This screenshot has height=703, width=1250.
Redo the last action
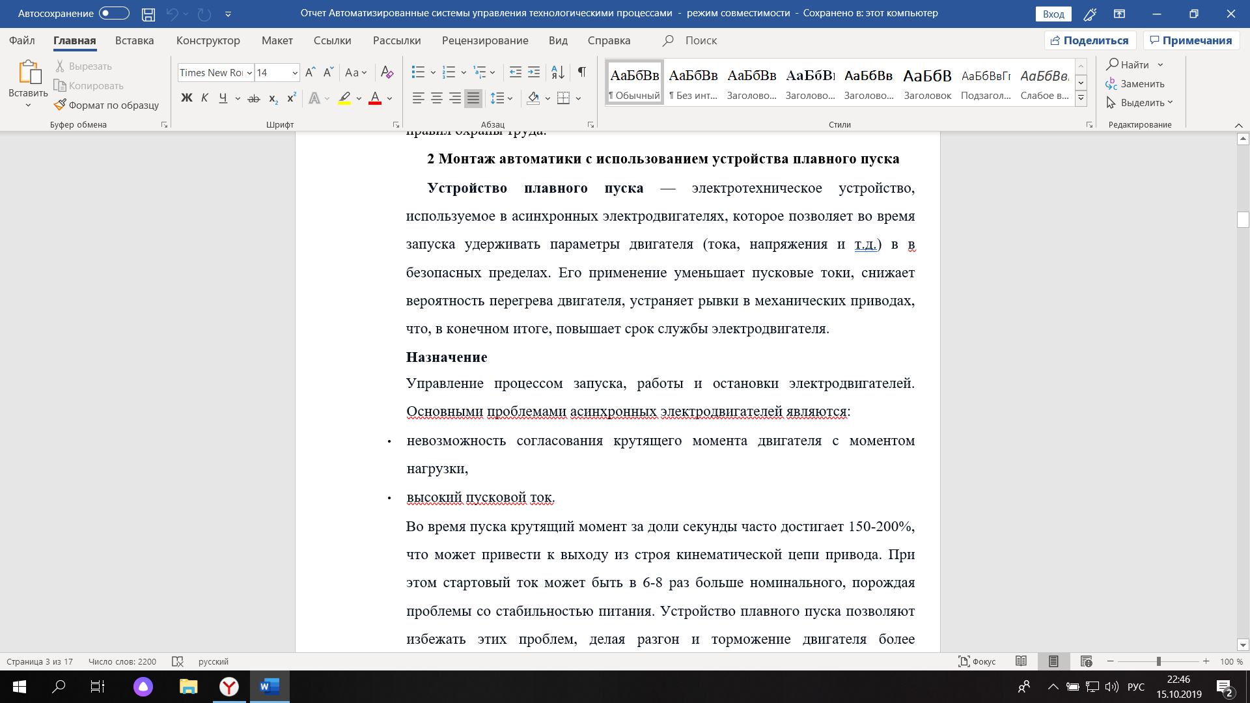coord(204,14)
